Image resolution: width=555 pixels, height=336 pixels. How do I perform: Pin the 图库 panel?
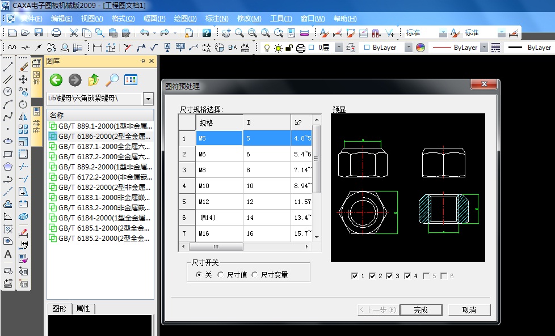[142, 61]
